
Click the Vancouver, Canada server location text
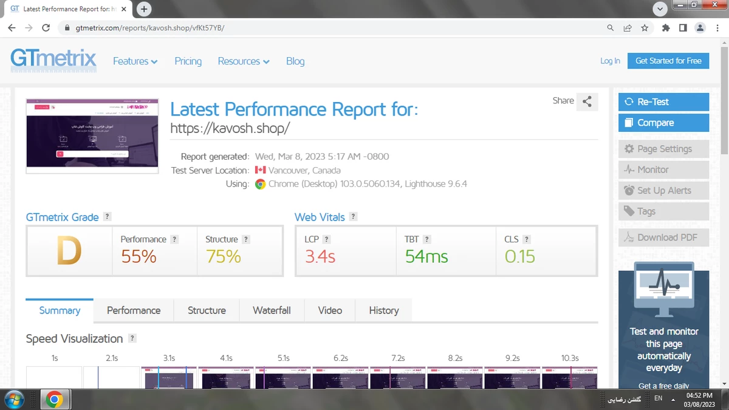[x=304, y=171]
